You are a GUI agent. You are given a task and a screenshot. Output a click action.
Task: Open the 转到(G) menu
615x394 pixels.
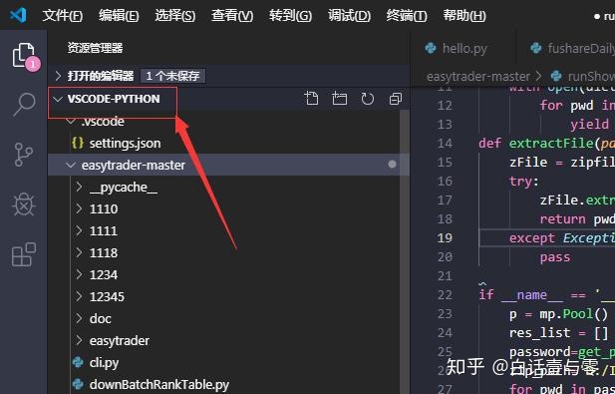pos(290,16)
